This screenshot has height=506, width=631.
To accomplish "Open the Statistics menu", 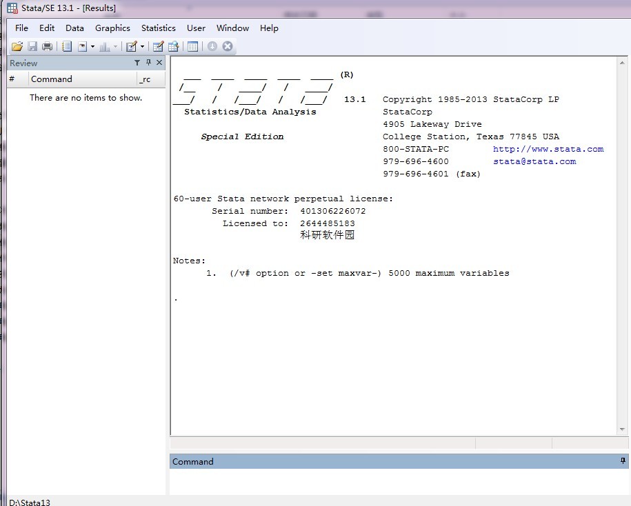I will tap(158, 28).
